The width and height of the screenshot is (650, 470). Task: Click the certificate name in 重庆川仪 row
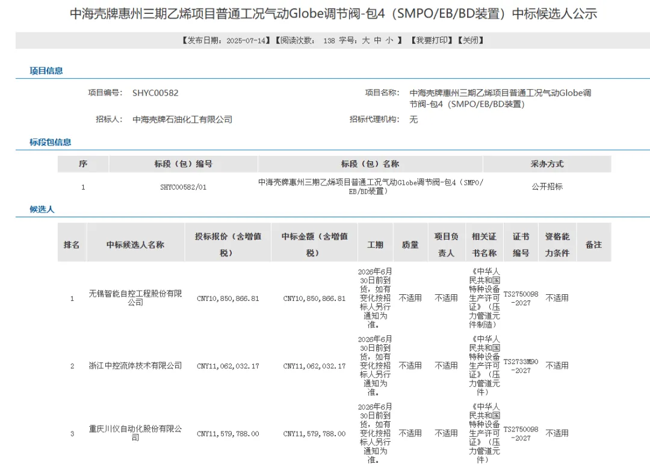484,433
